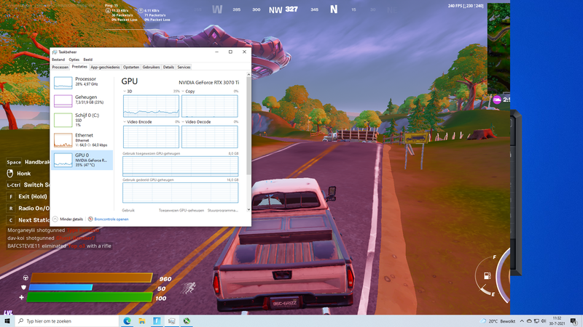Open the Fortnite taskbar icon
This screenshot has height=327, width=583.
157,321
